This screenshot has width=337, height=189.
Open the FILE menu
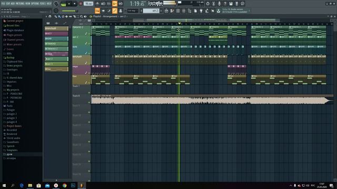coord(3,4)
